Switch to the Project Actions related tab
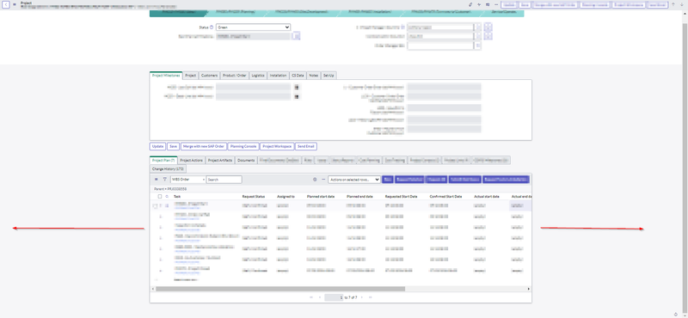Image resolution: width=688 pixels, height=318 pixels. click(x=191, y=160)
